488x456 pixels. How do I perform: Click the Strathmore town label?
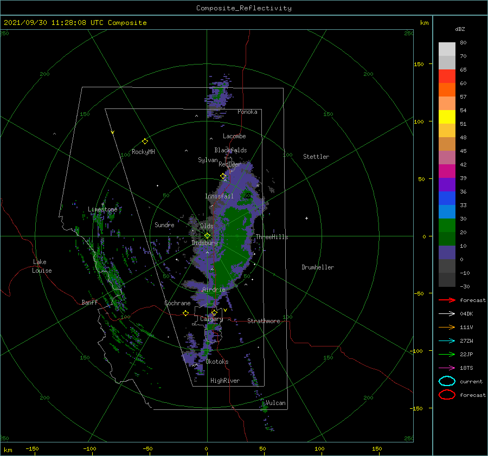(x=264, y=321)
